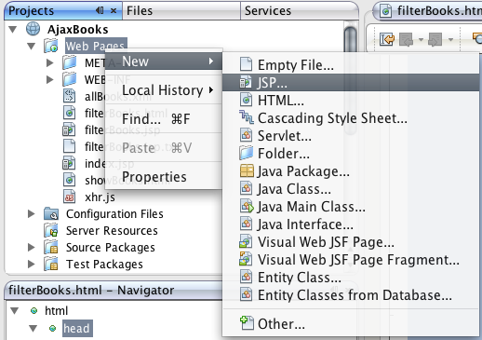Select Cascading Style Sheet... entry

coord(351,118)
